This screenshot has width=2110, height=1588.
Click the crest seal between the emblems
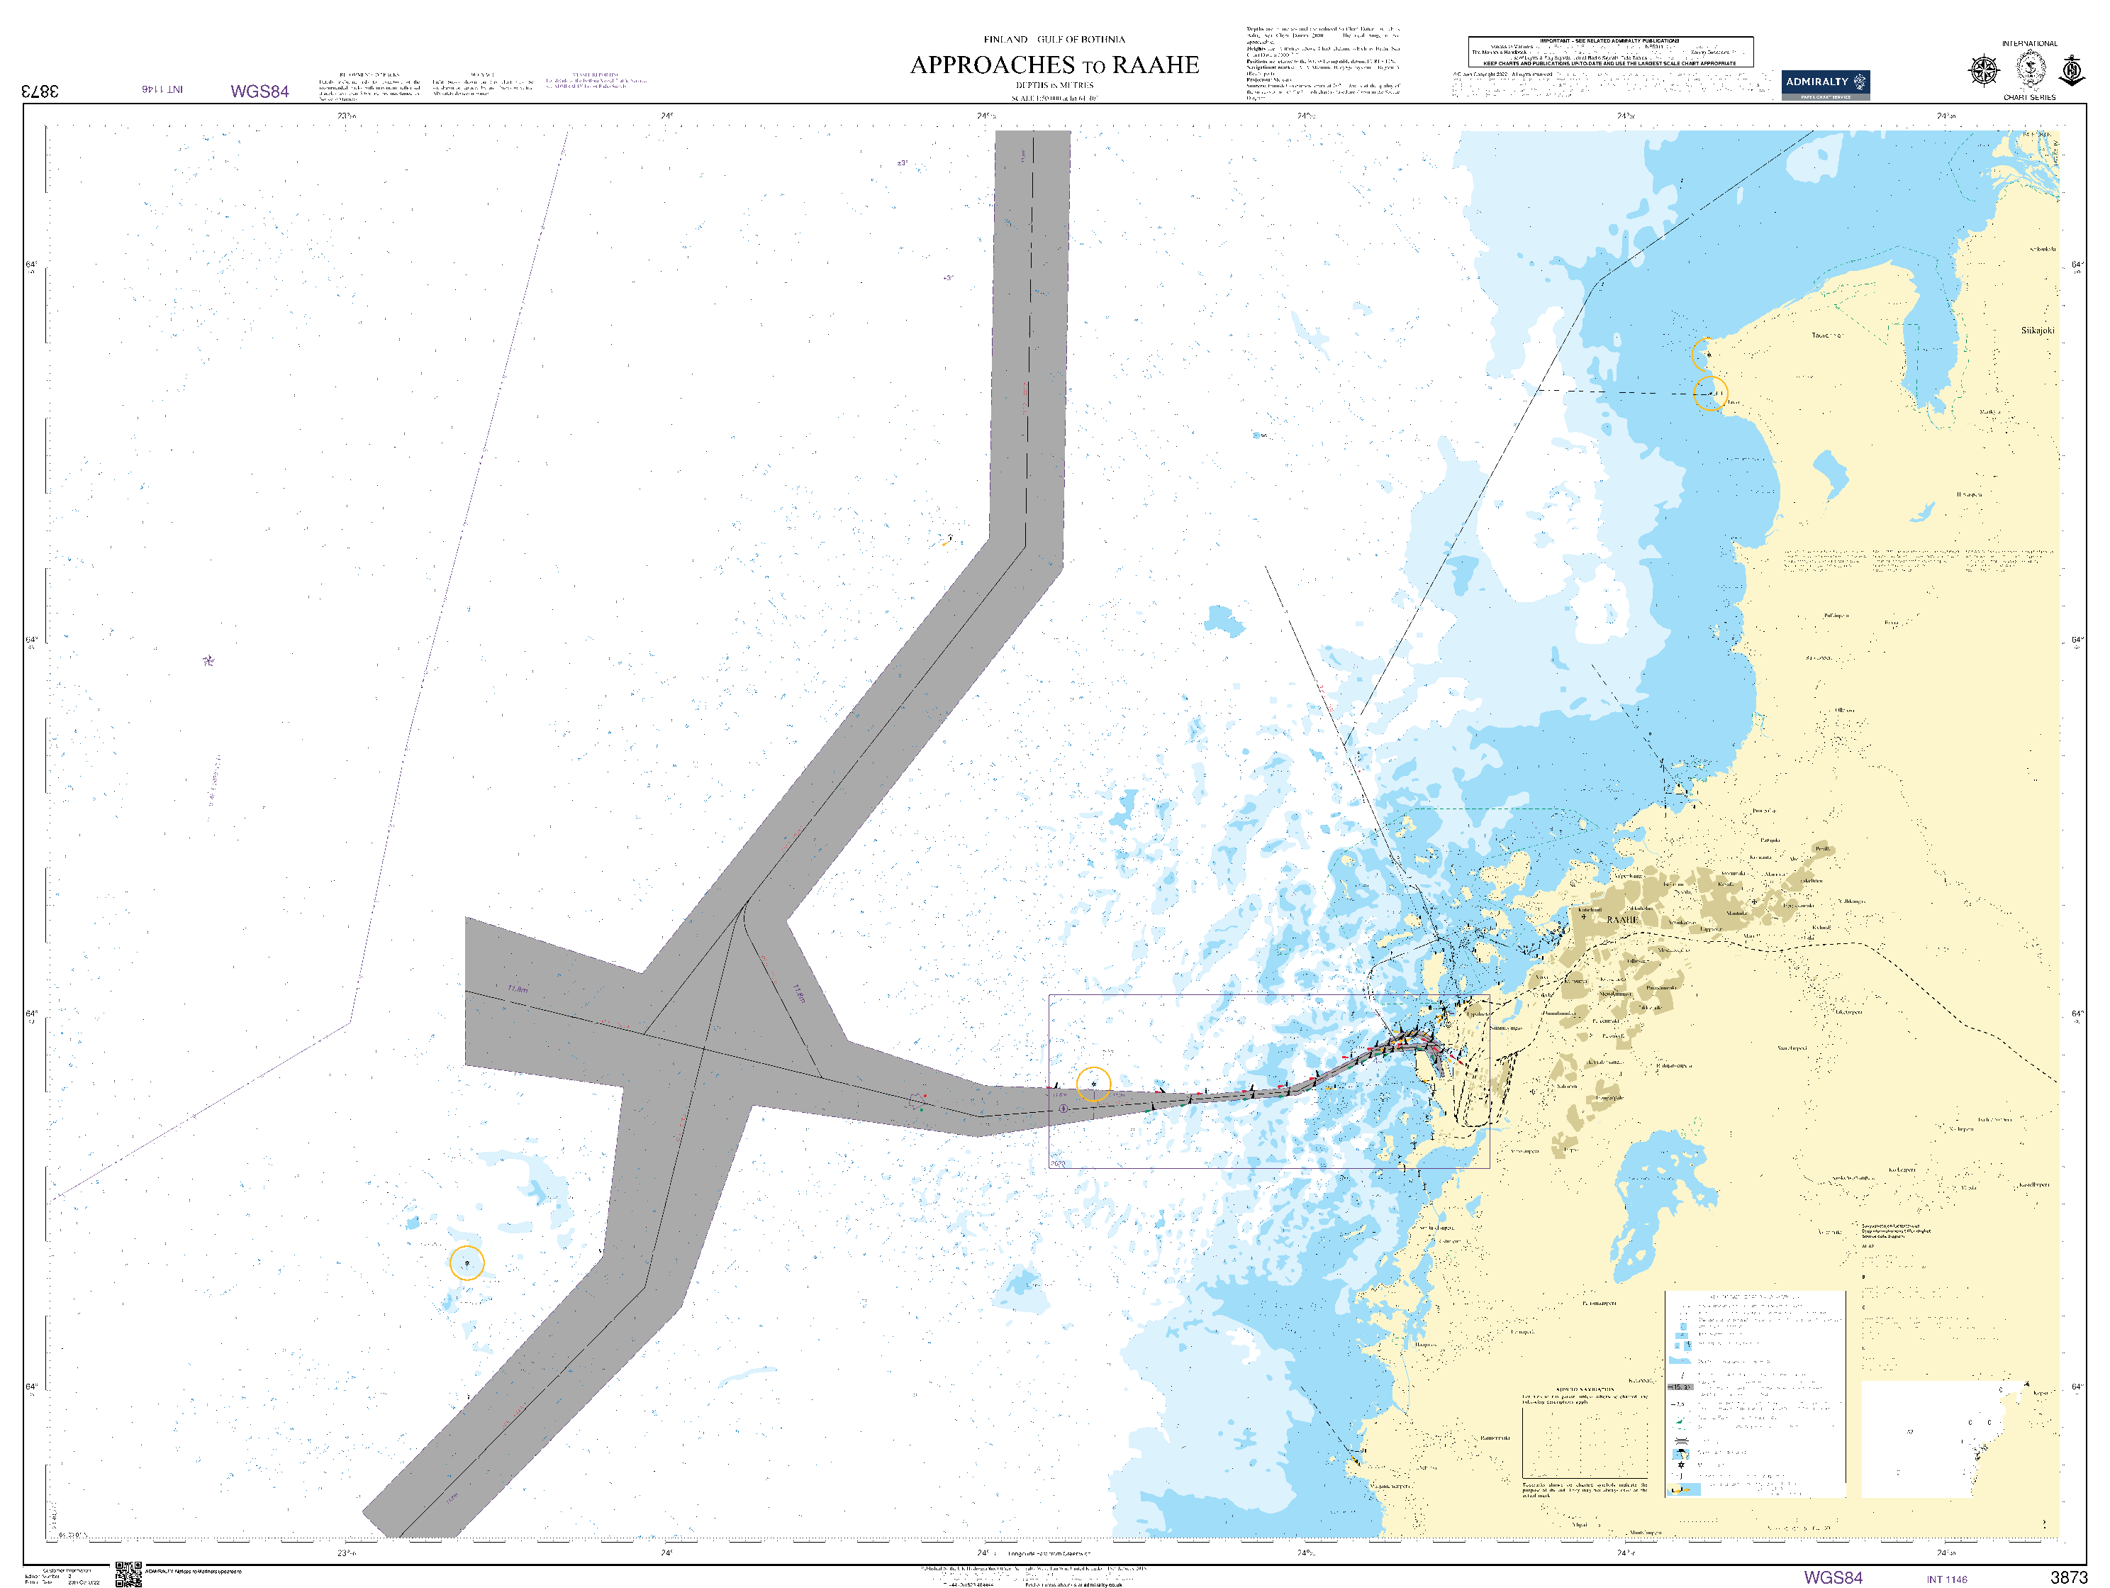[2030, 70]
